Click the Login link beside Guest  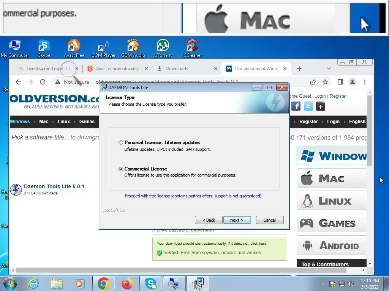(x=320, y=96)
